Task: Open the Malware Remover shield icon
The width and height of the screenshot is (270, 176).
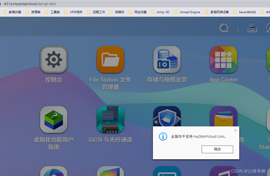Action: [x=167, y=116]
